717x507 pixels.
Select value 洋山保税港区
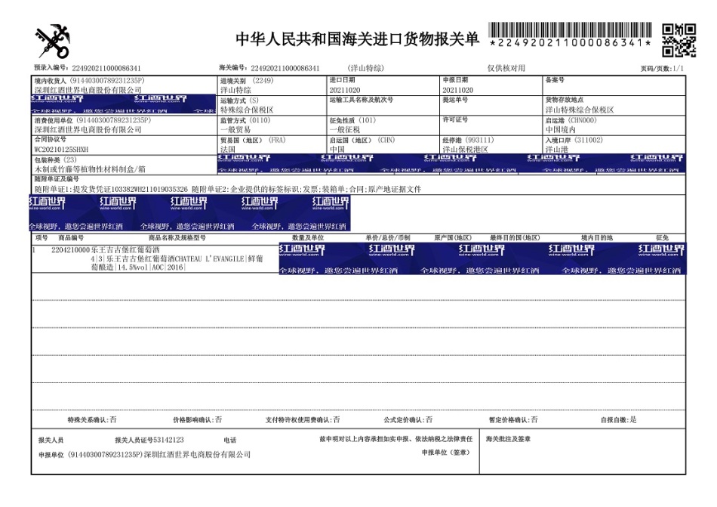click(x=465, y=150)
